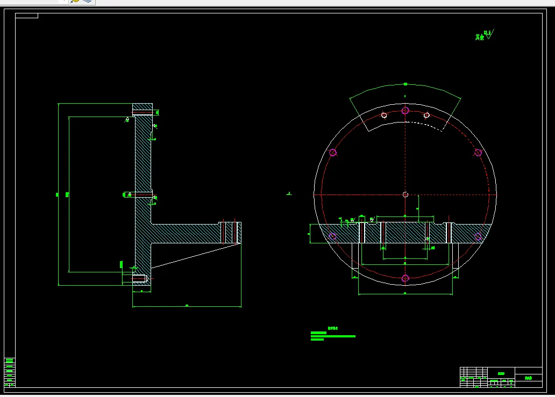Click the threaded hole at side view bottom
Viewport: 555px width, 397px height.
point(140,279)
